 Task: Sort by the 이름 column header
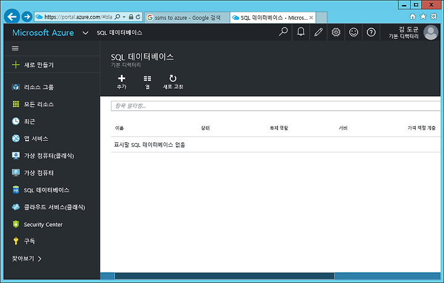tap(119, 128)
